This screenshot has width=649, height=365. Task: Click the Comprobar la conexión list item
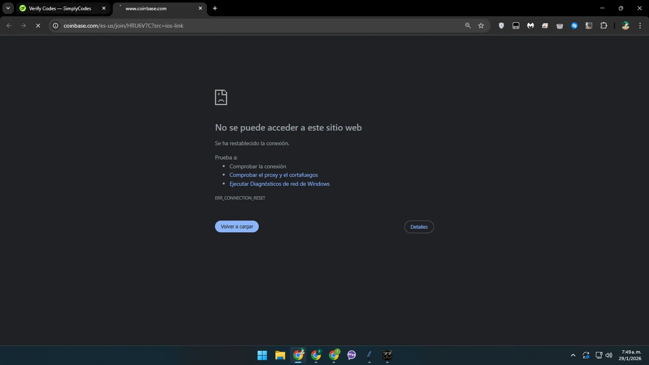pos(258,166)
